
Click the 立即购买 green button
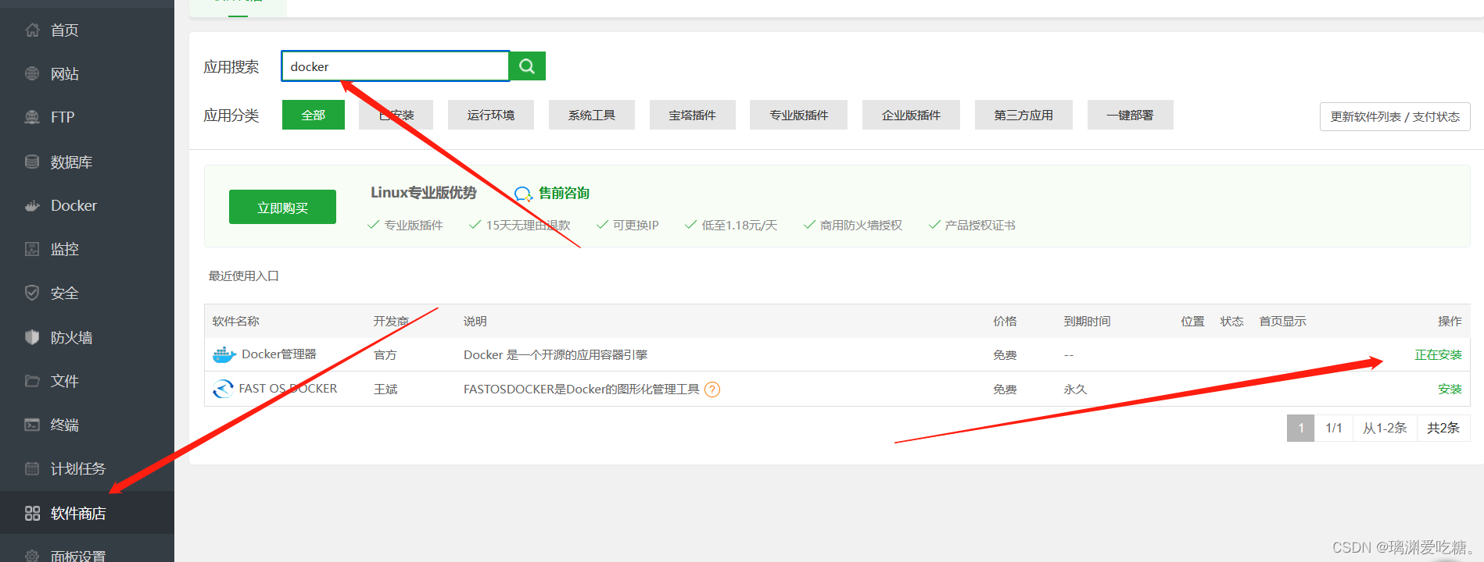coord(282,207)
